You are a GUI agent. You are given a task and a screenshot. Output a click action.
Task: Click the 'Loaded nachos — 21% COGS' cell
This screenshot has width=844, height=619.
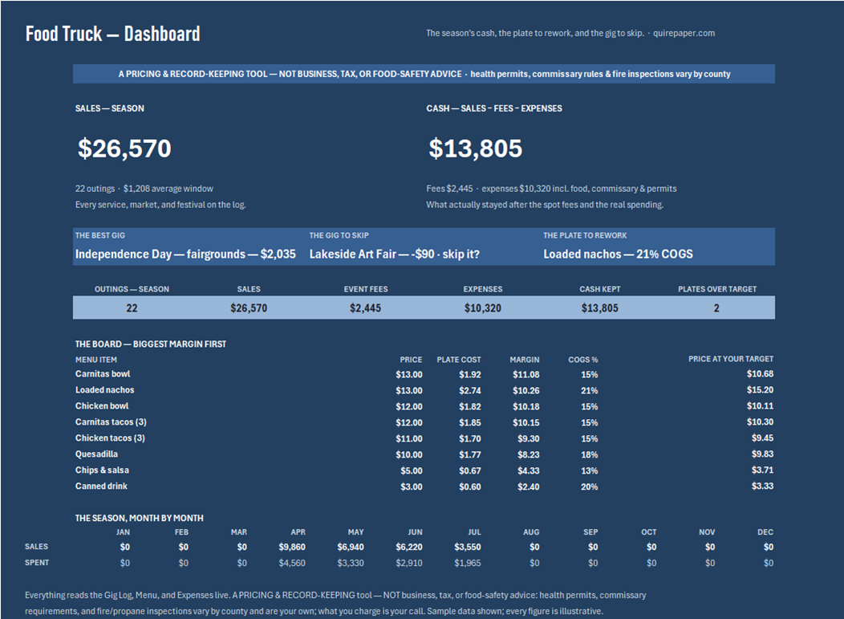[x=618, y=254]
